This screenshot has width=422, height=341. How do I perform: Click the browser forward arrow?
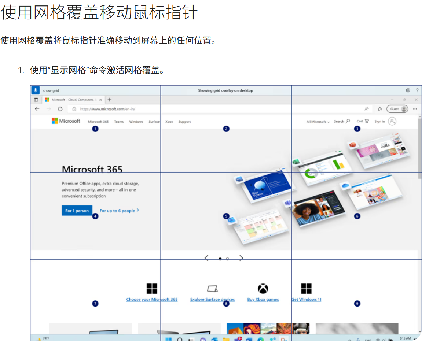coord(49,109)
